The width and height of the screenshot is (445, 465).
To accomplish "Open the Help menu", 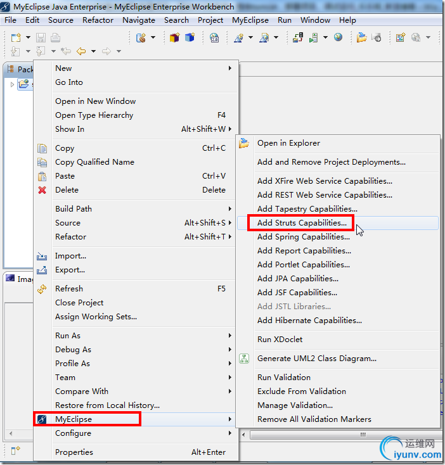I will pos(347,20).
